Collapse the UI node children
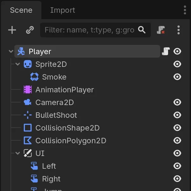Screen dimensions: 191x191 coord(18,153)
